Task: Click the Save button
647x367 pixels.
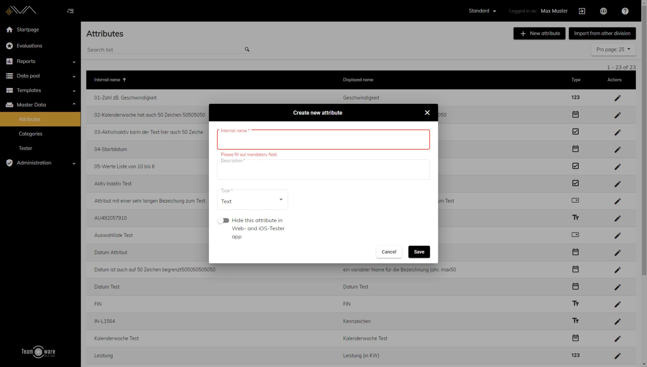Action: (419, 252)
